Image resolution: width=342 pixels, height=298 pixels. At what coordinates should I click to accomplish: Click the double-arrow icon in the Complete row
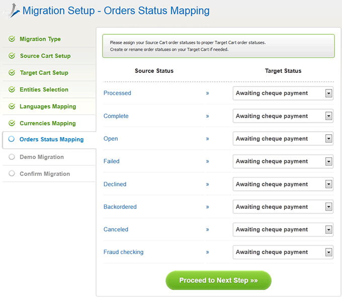point(207,116)
